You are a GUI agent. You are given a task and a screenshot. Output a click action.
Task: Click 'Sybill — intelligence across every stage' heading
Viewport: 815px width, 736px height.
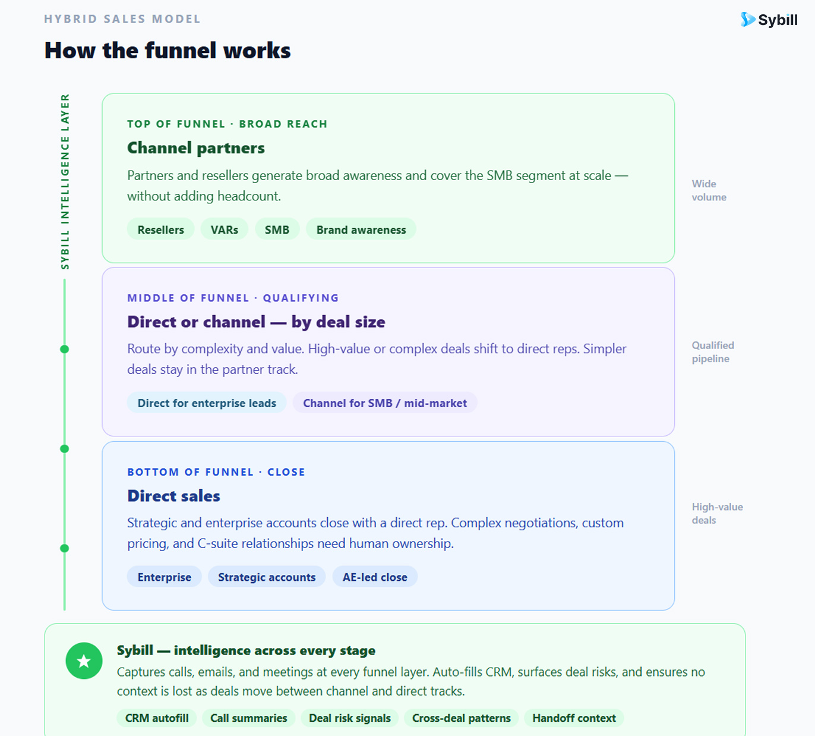pyautogui.click(x=246, y=650)
